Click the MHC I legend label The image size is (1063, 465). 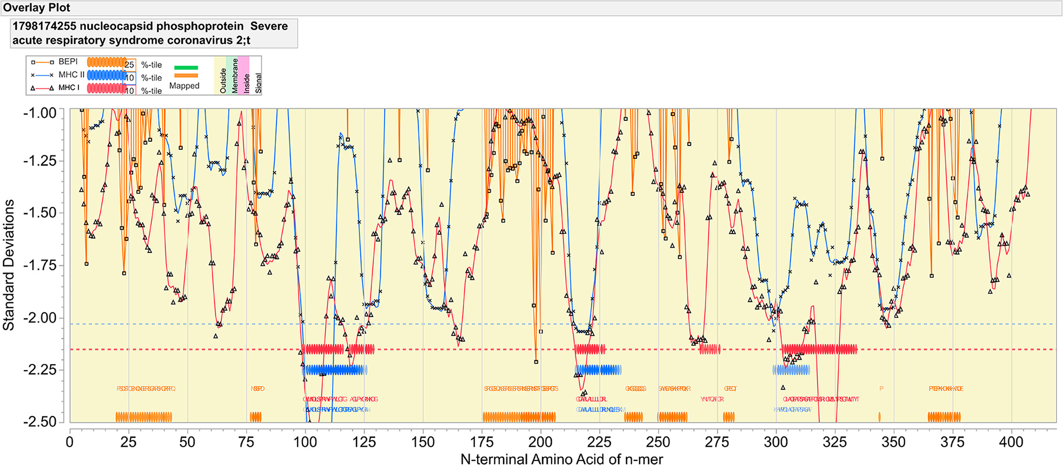[x=69, y=88]
